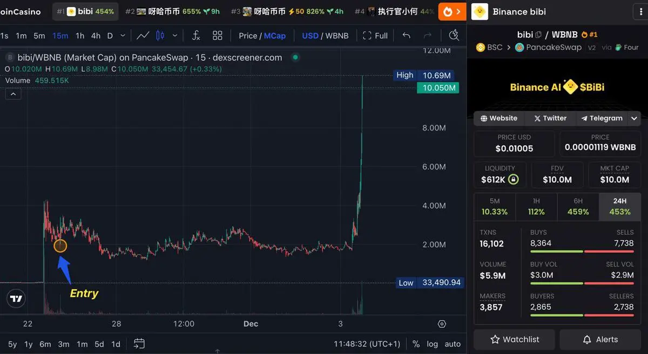Select the 15m chart interval
This screenshot has height=354, width=648.
click(x=60, y=36)
